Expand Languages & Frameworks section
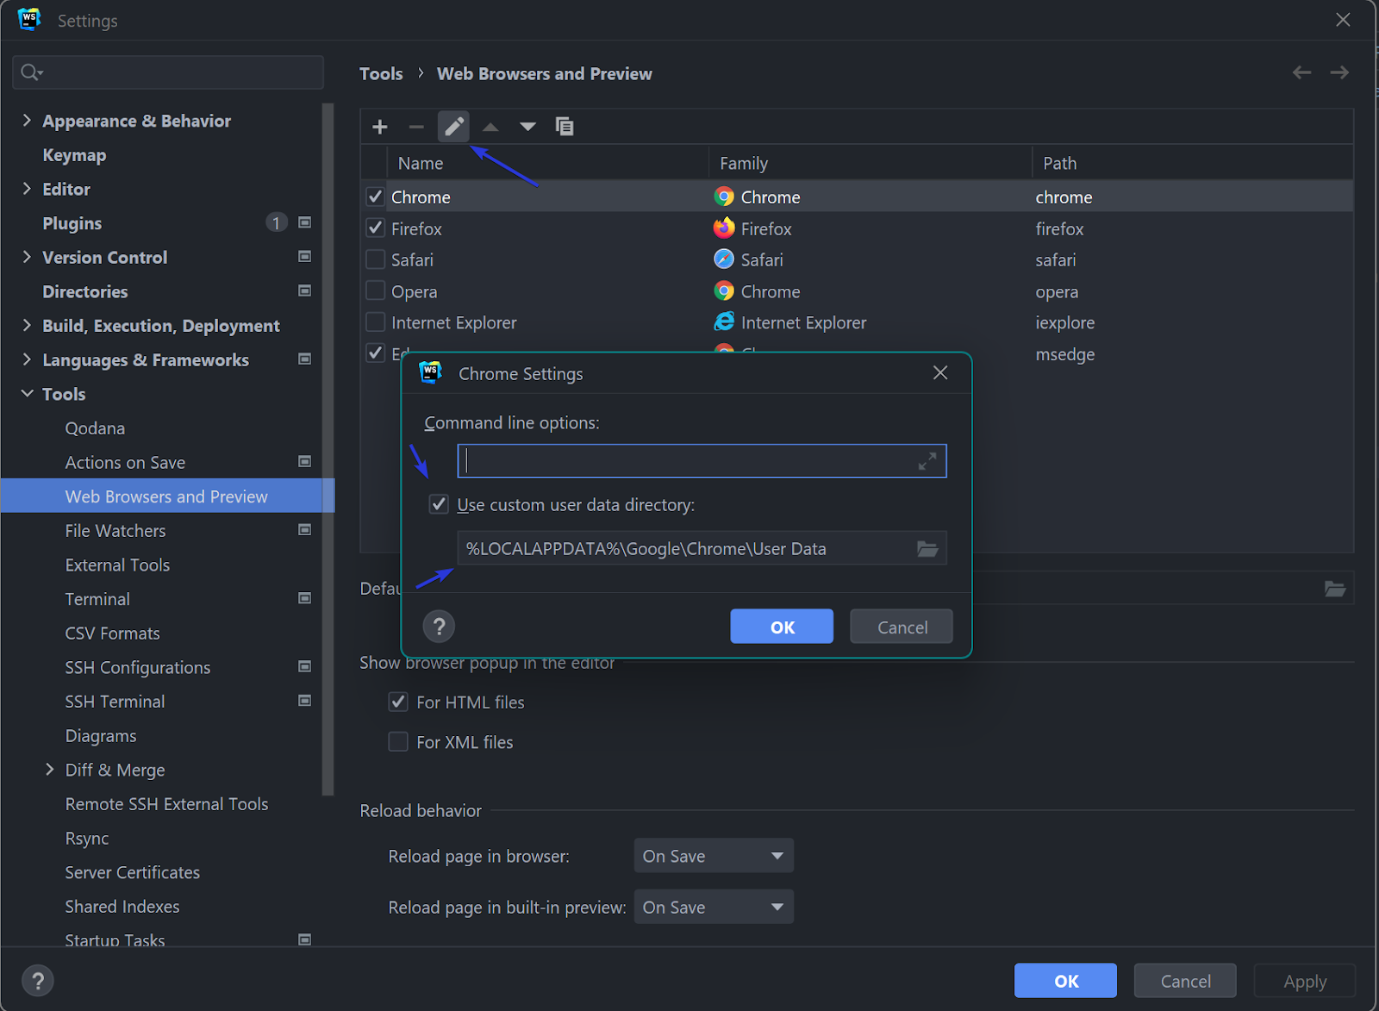 (27, 359)
